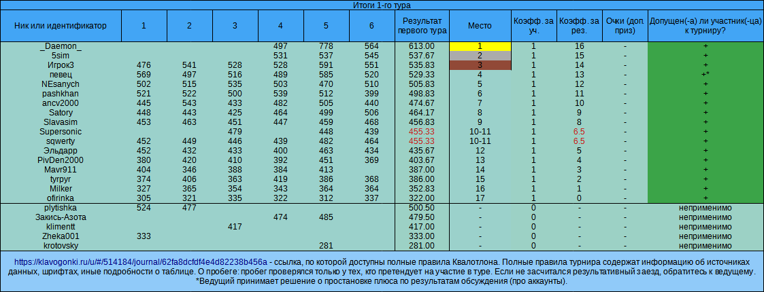Click sqwerty's red 455.33 result
The width and height of the screenshot is (764, 292).
[422, 141]
